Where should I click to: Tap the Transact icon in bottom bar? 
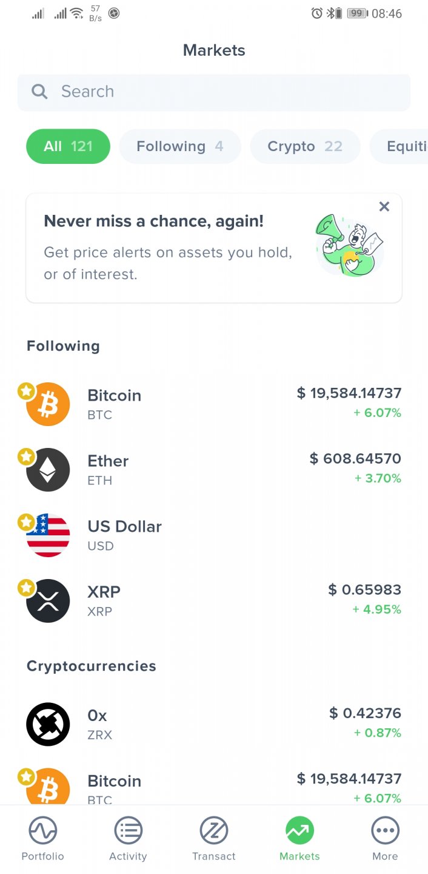[214, 830]
